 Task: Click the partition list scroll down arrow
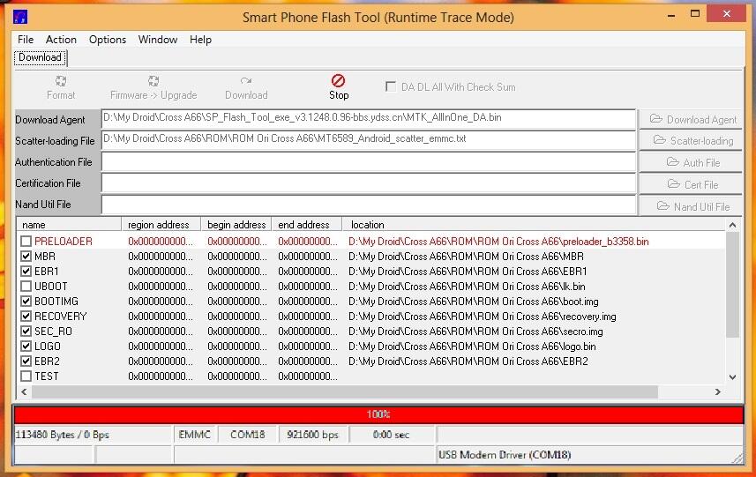[732, 377]
